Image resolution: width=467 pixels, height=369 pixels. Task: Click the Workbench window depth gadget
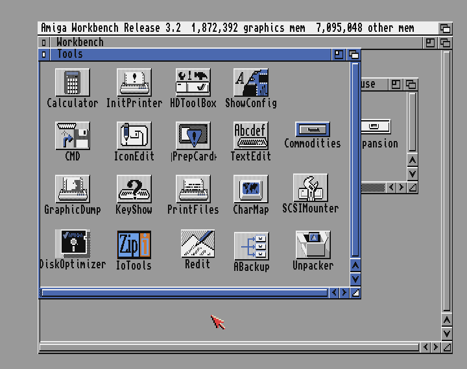pyautogui.click(x=445, y=43)
